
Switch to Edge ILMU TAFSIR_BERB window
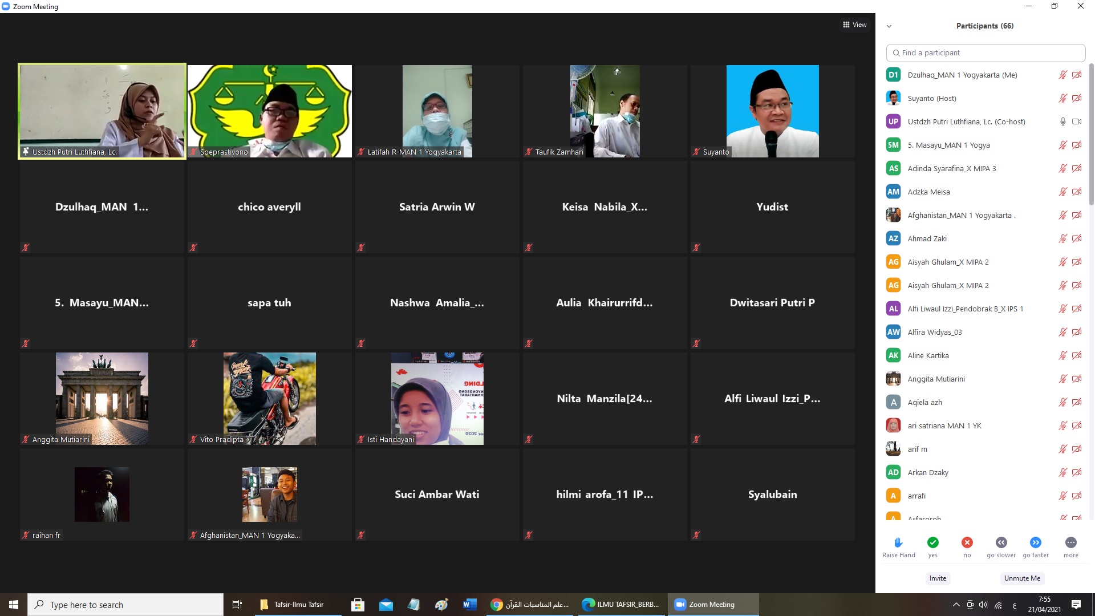coord(621,605)
